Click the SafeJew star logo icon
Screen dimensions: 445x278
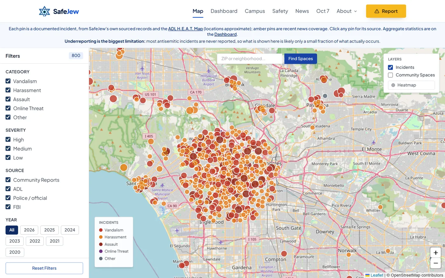(44, 11)
